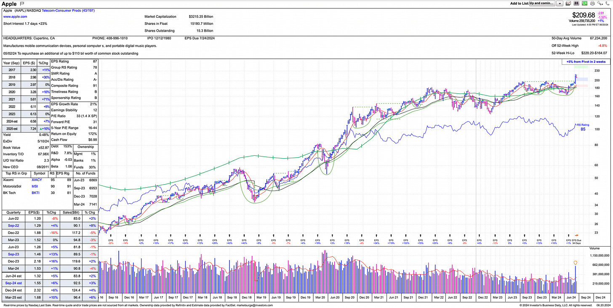The image size is (613, 308).
Task: Click the 'EPS Rating' row
Action: coord(74,61)
